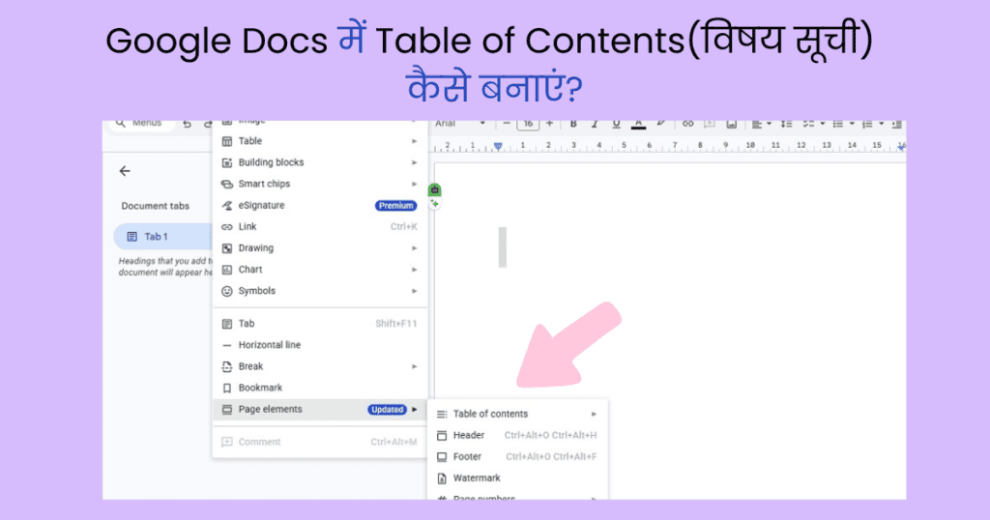Screen dimensions: 990x520
Task: Click the green icon at the page edge
Action: 434,189
